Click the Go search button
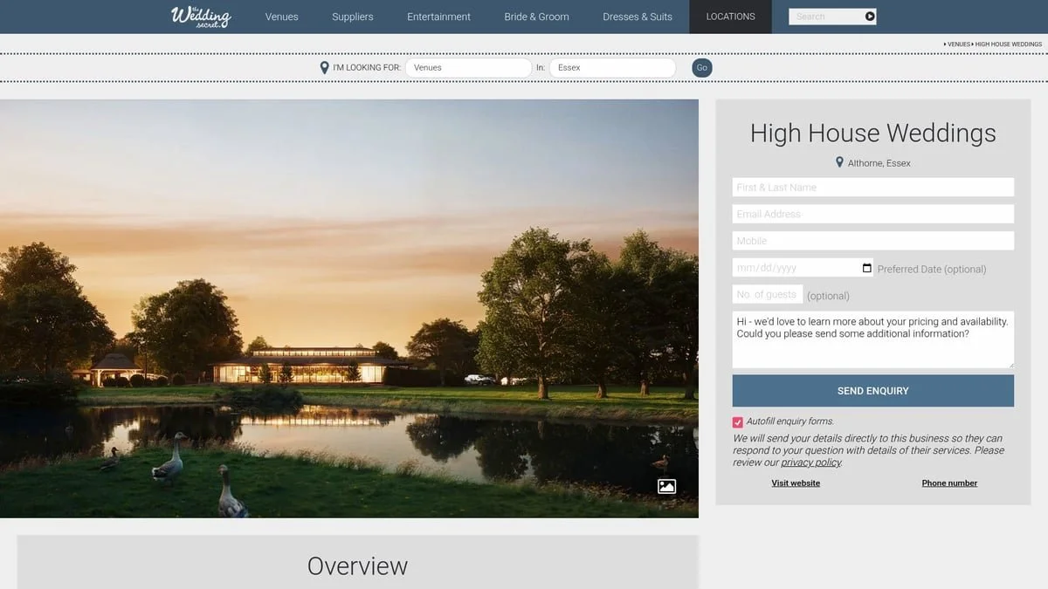 pos(702,68)
